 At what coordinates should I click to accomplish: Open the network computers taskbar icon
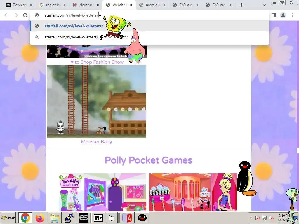[x=69, y=218]
